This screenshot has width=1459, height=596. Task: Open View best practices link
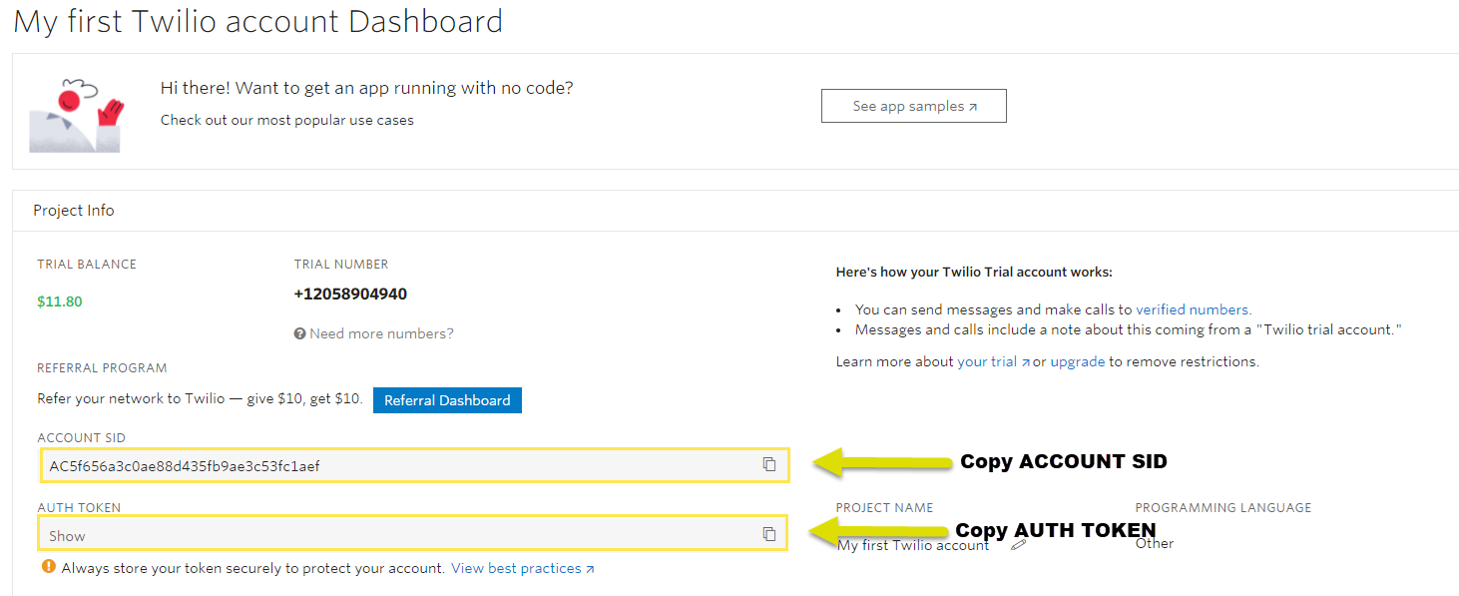pos(523,568)
